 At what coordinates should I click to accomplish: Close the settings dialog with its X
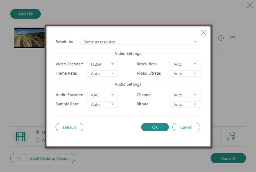(203, 33)
